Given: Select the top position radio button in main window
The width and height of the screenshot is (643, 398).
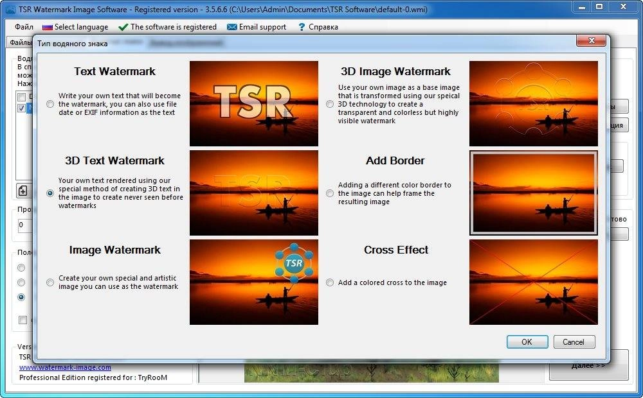Looking at the screenshot, I should pyautogui.click(x=21, y=268).
